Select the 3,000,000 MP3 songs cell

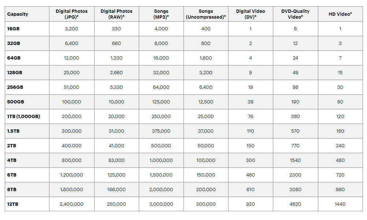tap(161, 204)
